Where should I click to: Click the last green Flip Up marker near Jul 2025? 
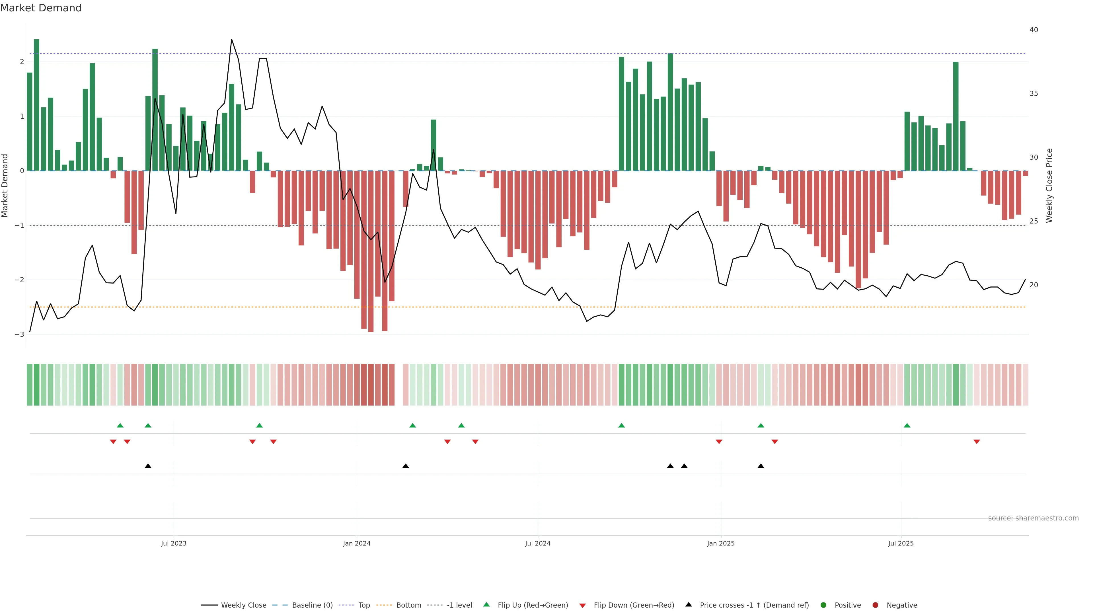pos(907,425)
